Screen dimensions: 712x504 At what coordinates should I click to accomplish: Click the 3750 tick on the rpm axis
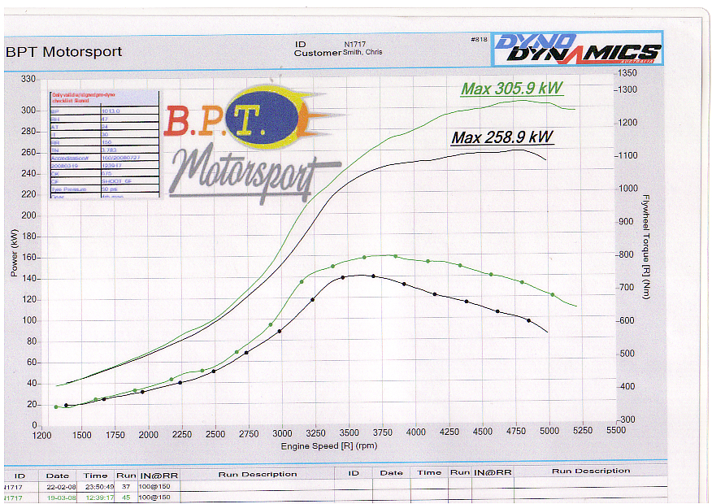(382, 432)
